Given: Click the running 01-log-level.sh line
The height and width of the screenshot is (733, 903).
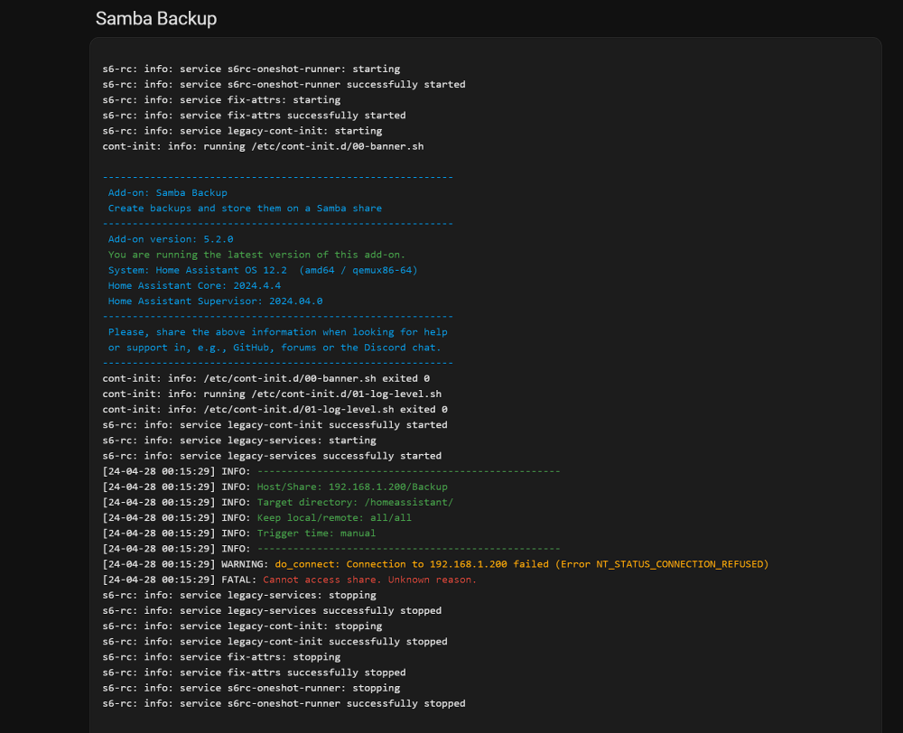Looking at the screenshot, I should (272, 394).
